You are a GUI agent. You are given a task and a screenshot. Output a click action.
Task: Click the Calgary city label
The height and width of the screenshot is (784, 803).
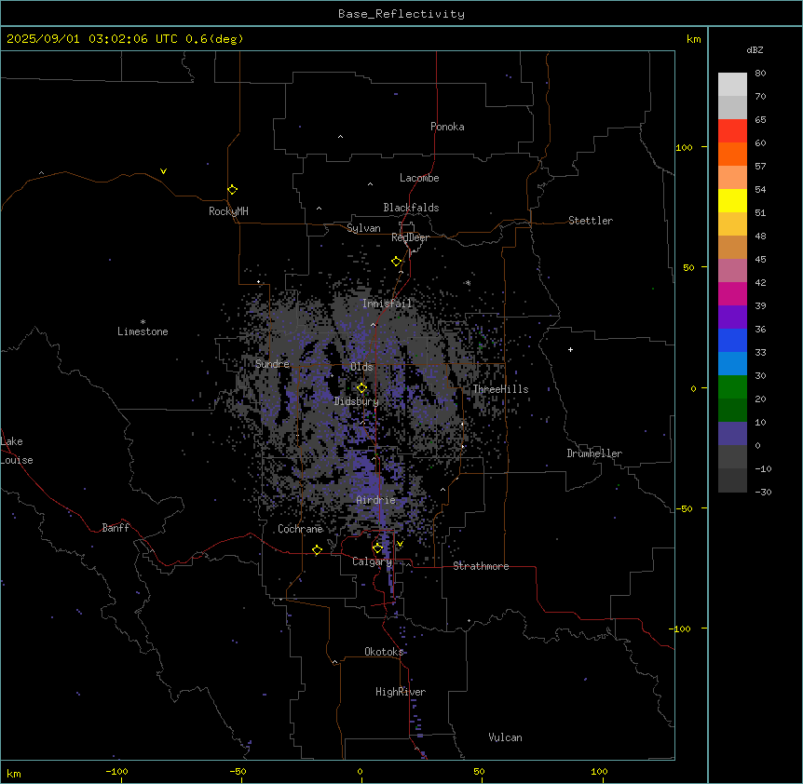(372, 561)
